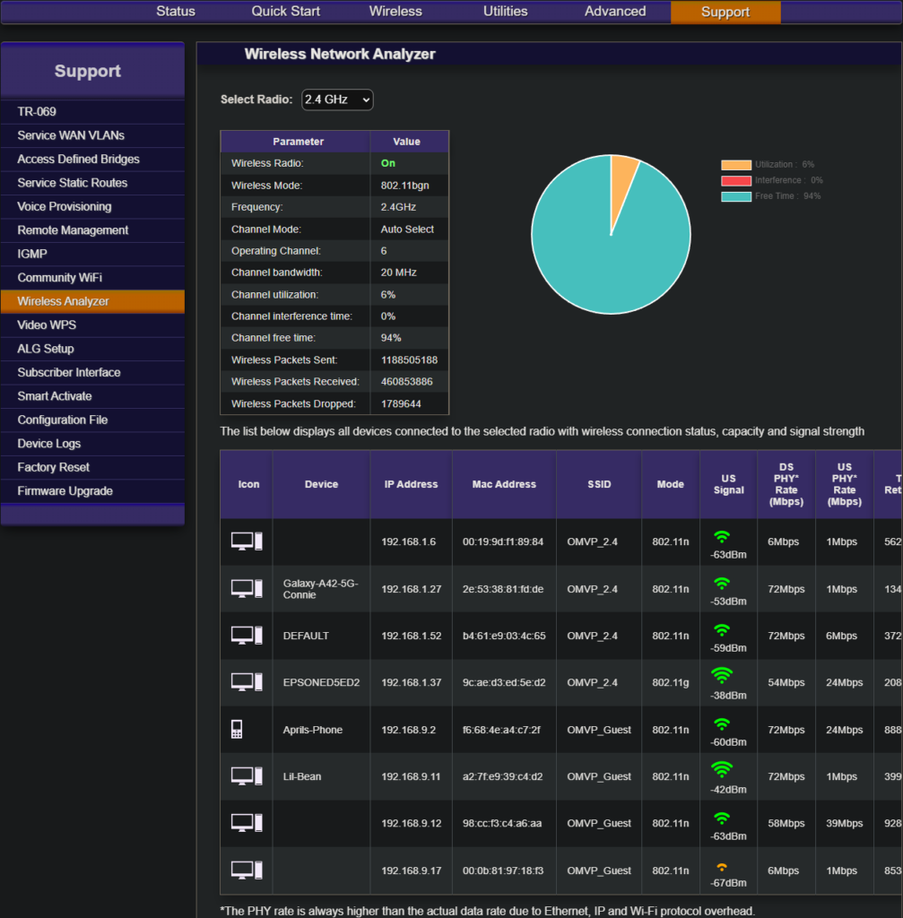Viewport: 903px width, 918px height.
Task: Click the Lil-Bean device computer icon
Action: (246, 775)
